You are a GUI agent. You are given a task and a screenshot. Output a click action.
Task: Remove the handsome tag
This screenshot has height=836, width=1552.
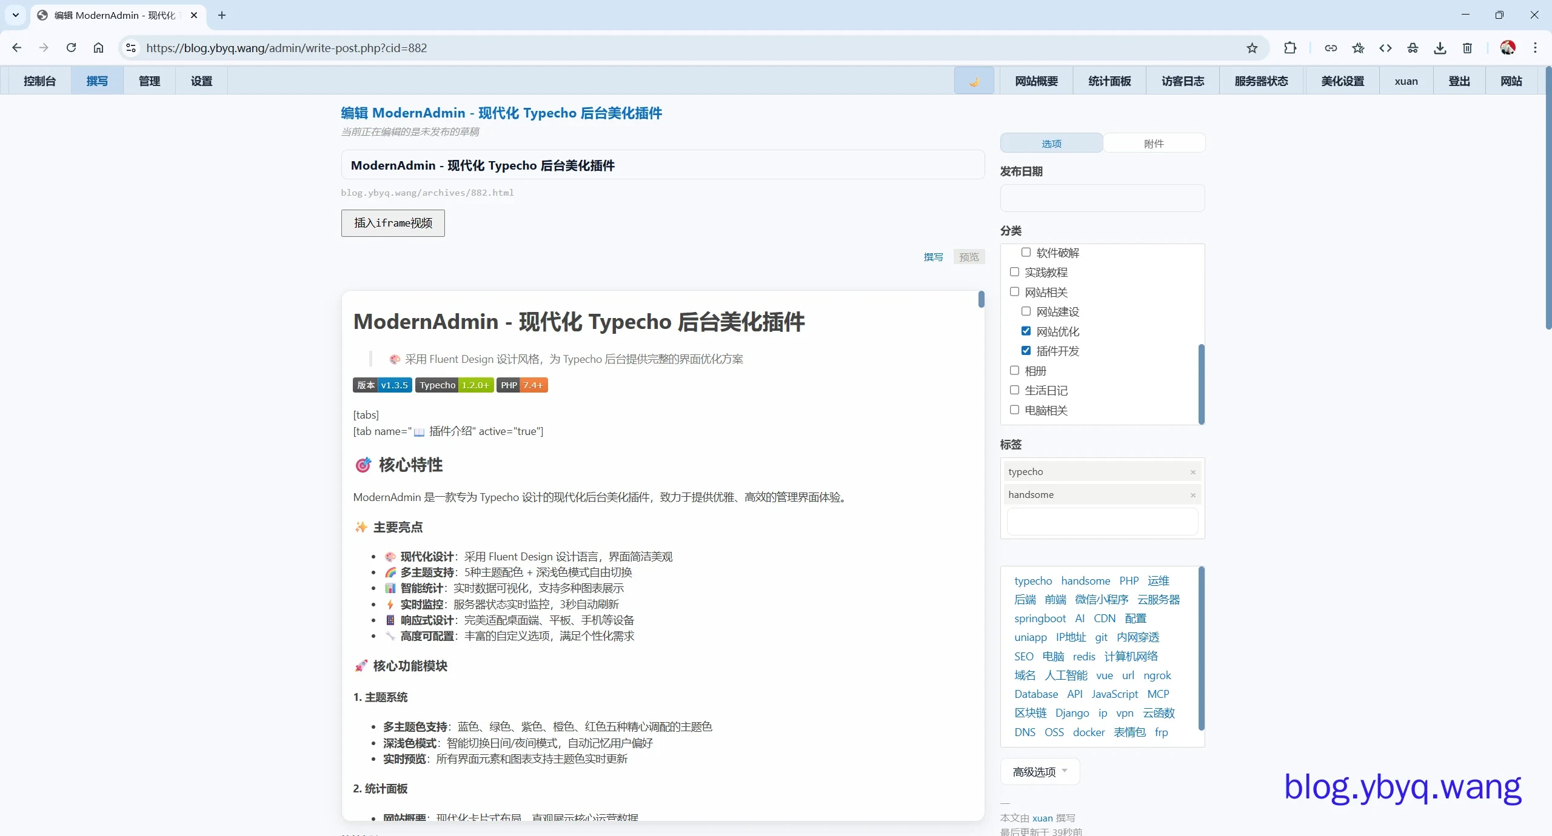(1192, 495)
